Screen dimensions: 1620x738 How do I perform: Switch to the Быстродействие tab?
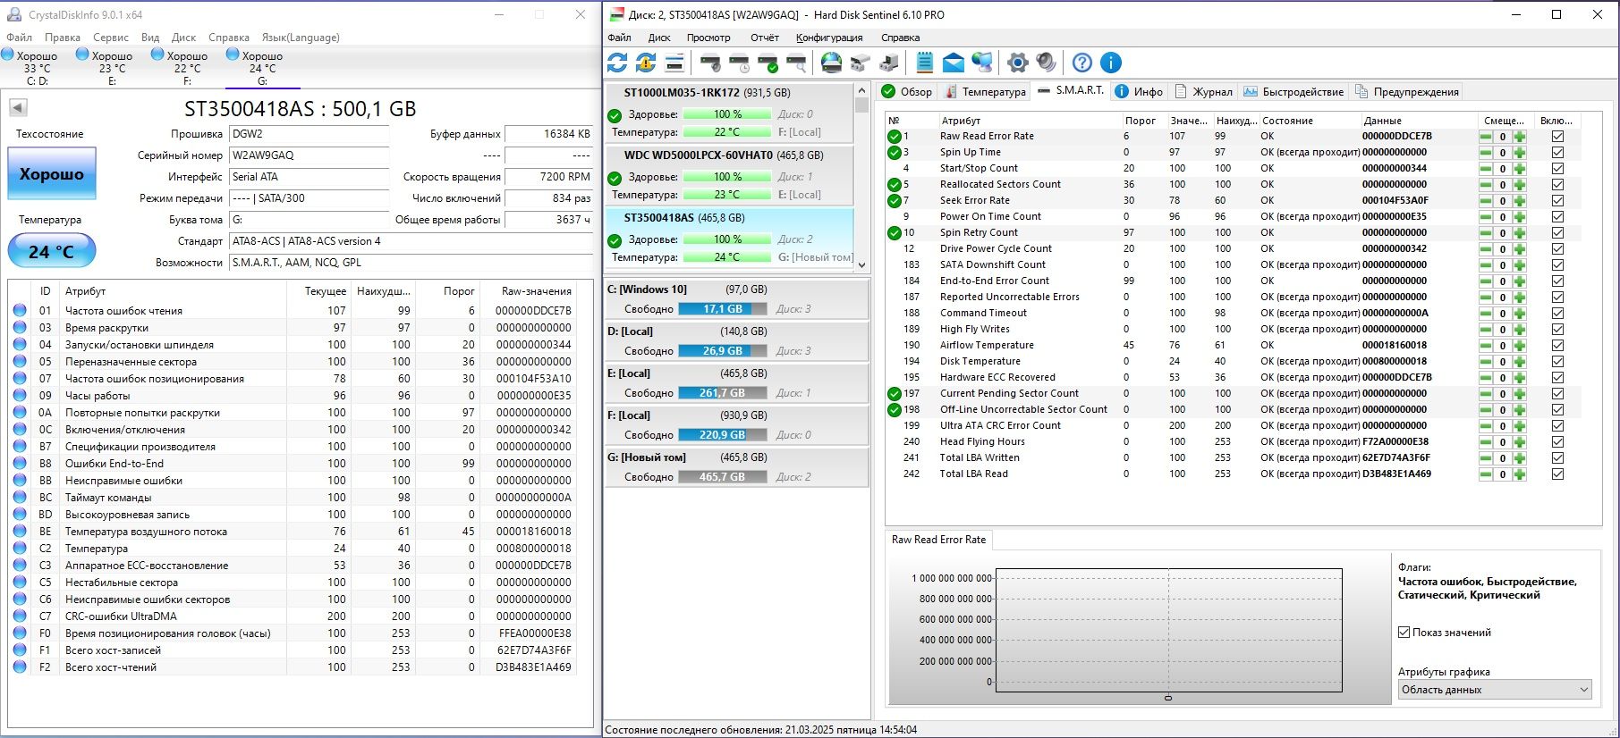1293,92
